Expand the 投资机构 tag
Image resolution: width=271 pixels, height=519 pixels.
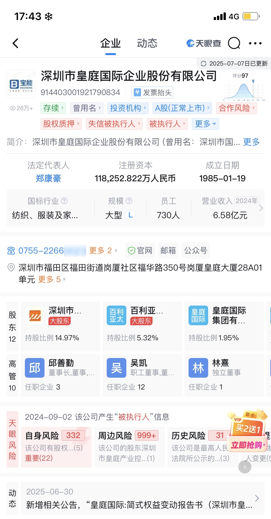pyautogui.click(x=128, y=108)
